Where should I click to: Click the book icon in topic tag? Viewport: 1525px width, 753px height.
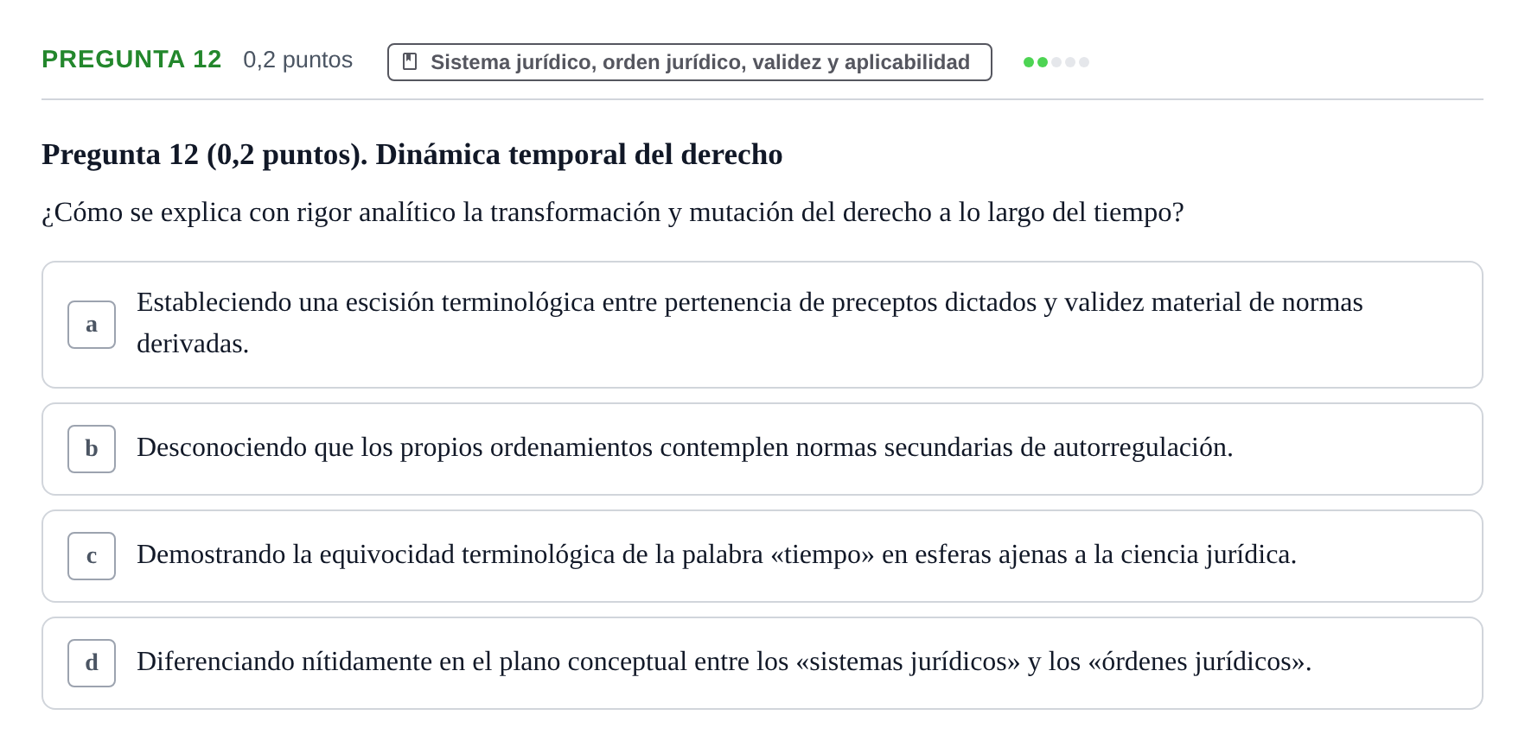coord(411,62)
